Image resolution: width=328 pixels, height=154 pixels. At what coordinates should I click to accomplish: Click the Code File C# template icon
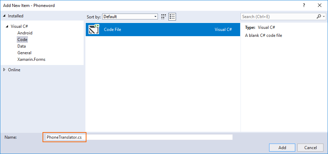point(94,30)
